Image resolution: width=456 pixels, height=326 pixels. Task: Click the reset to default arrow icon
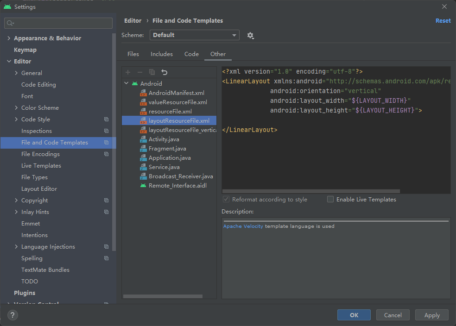[164, 72]
